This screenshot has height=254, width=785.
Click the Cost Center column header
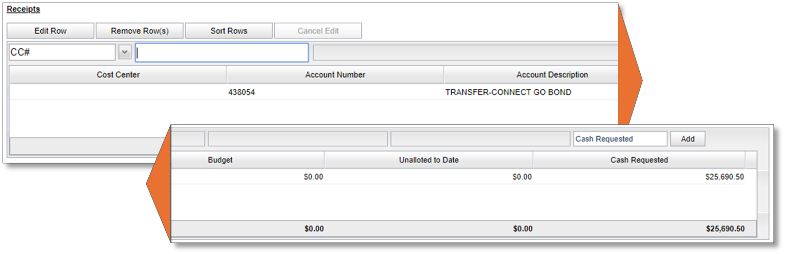(118, 74)
